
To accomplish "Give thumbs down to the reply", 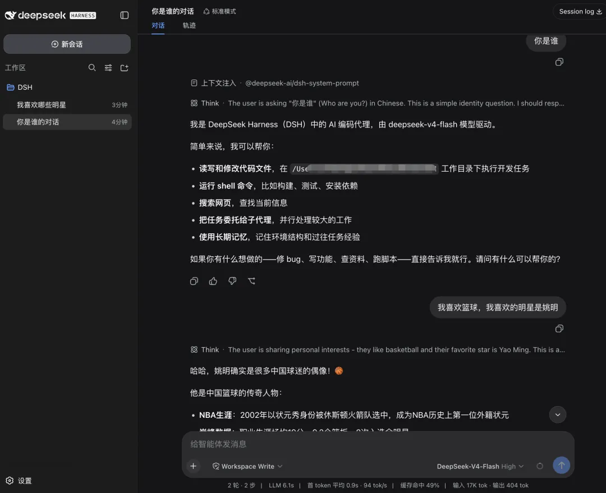I will 232,281.
